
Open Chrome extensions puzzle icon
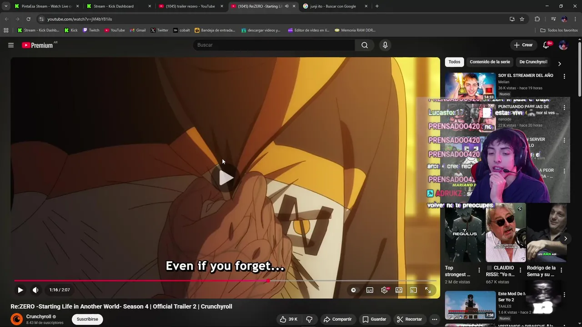[537, 19]
